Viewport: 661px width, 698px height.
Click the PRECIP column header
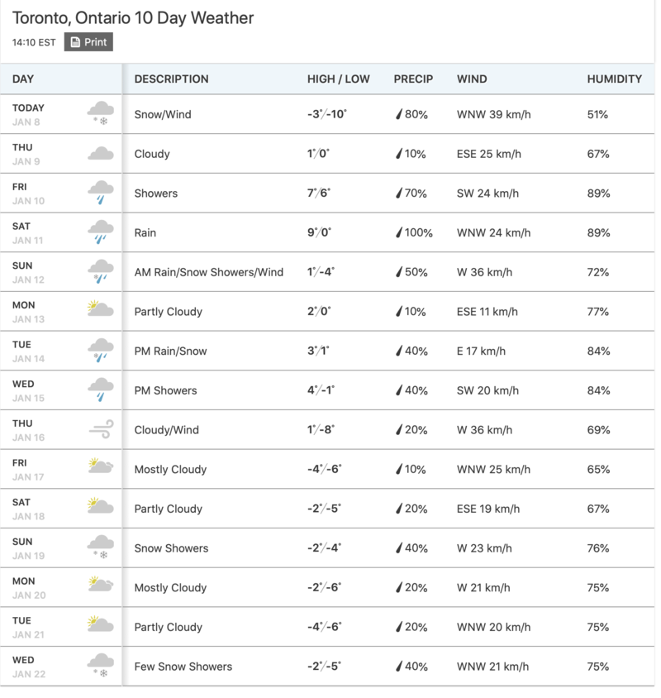pyautogui.click(x=413, y=79)
